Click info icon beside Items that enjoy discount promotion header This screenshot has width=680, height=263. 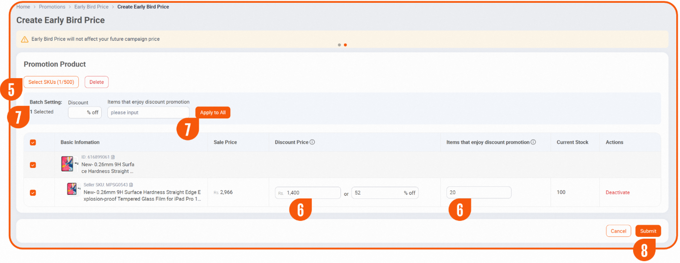533,142
